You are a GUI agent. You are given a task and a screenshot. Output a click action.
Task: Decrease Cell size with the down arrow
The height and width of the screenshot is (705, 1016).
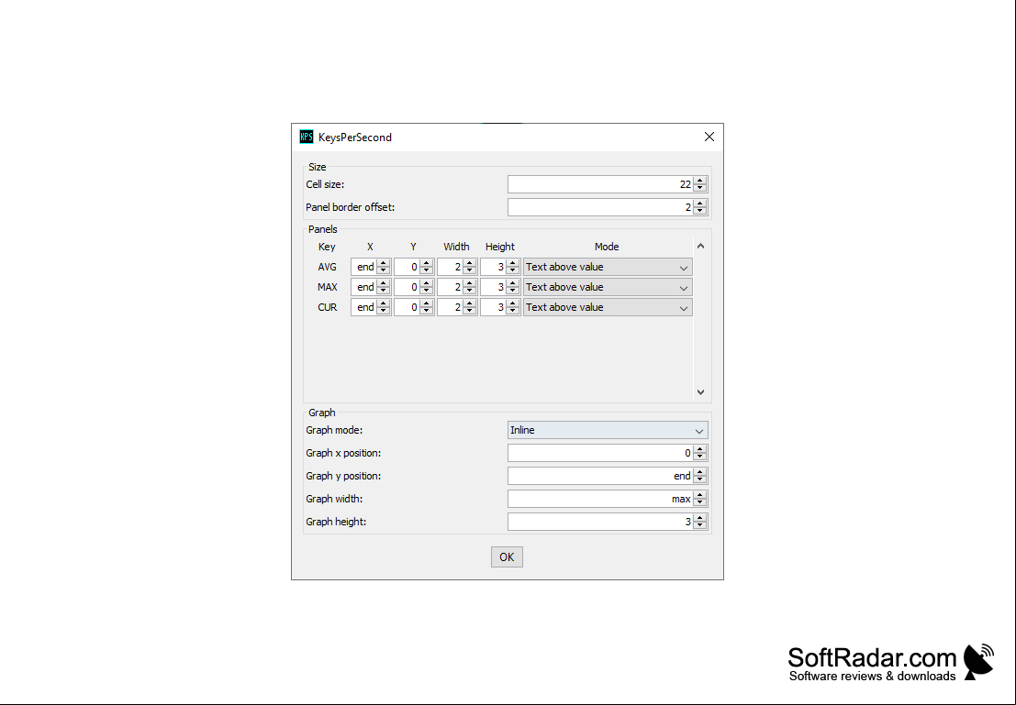[x=699, y=188]
